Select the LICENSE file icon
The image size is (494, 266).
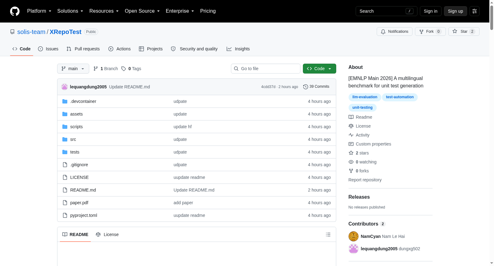(x=65, y=177)
